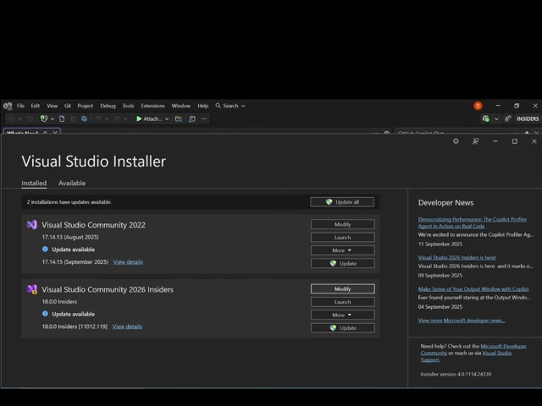This screenshot has height=406, width=542.
Task: Click Visual Studio 2026 Insiders logo icon
Action: point(31,289)
